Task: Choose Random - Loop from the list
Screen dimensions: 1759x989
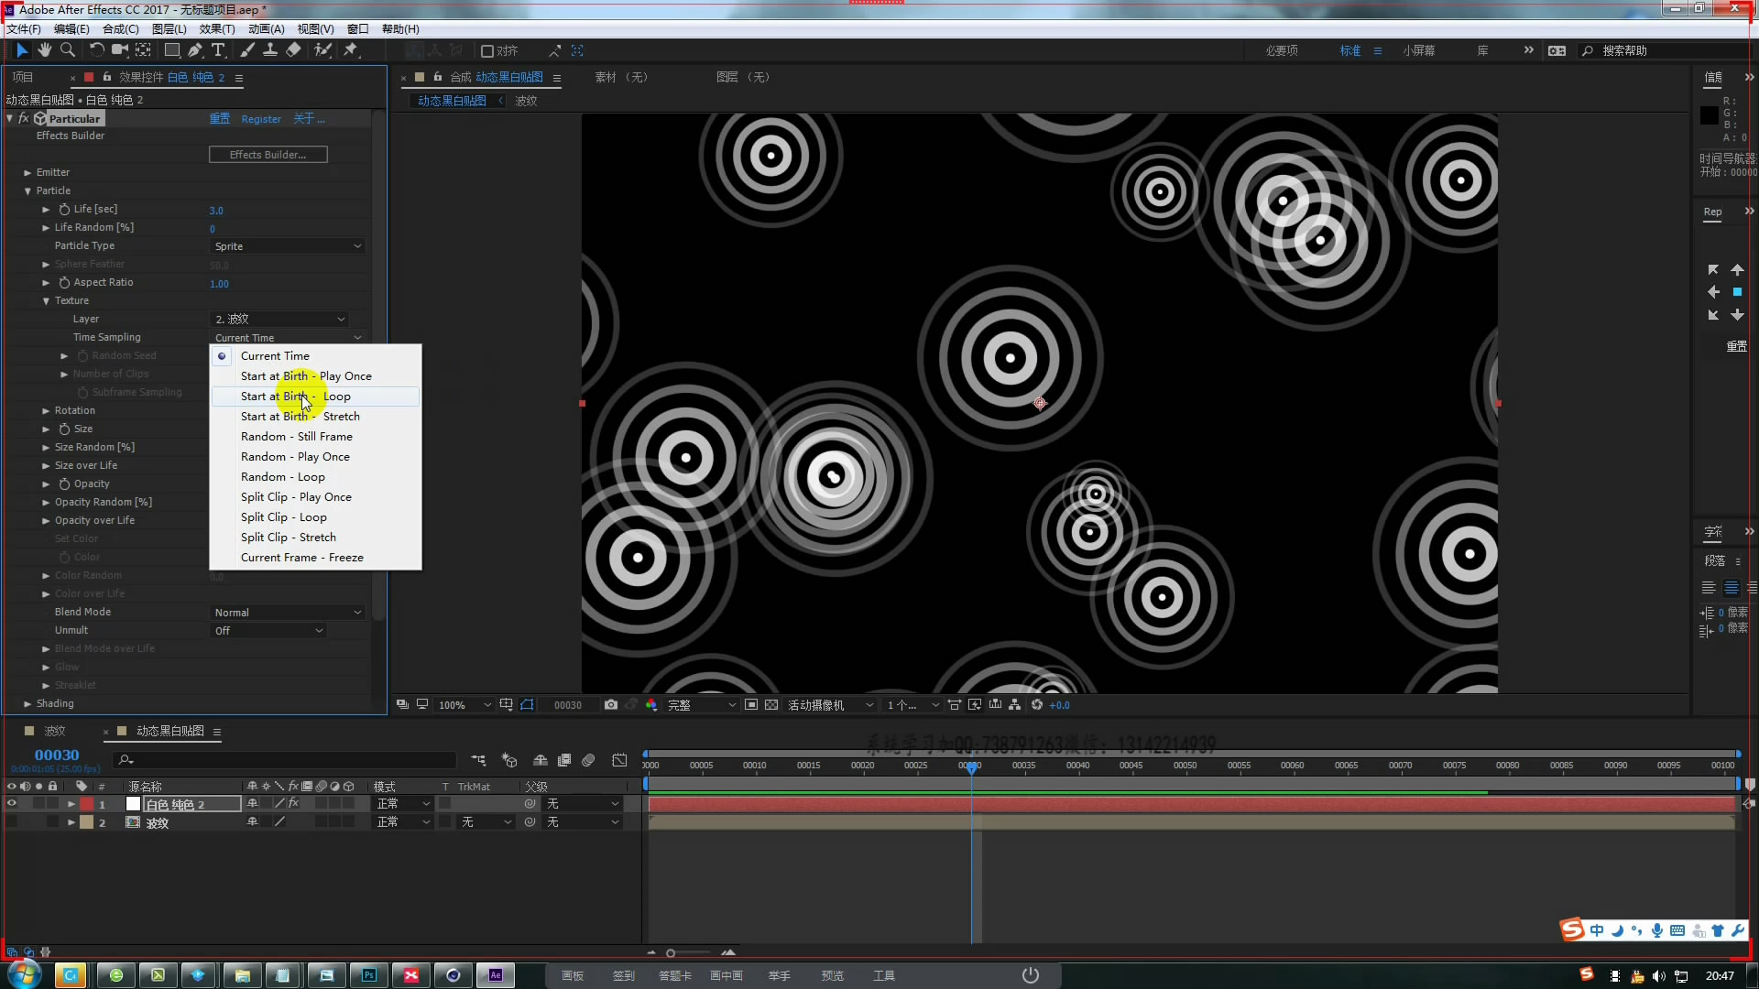Action: tap(282, 477)
